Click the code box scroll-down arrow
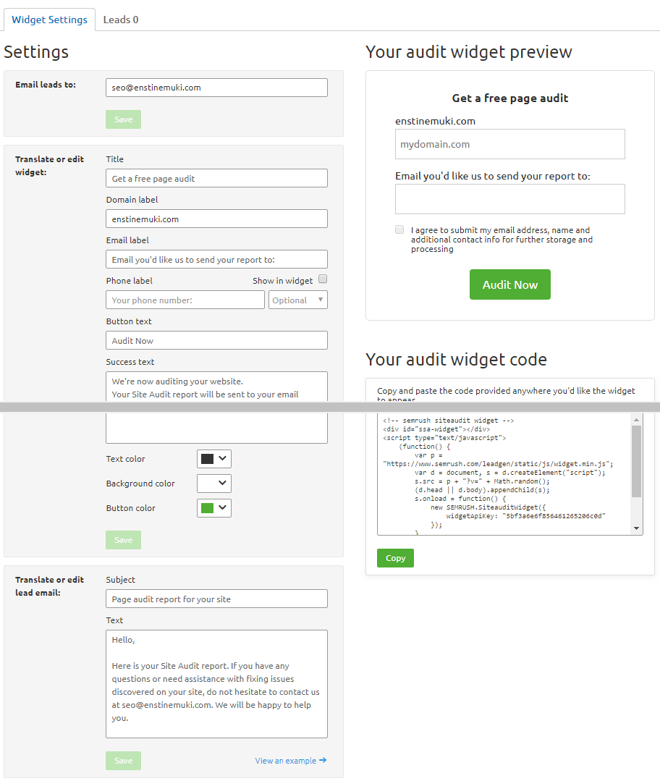Screen dimensions: 660x781 pyautogui.click(x=637, y=529)
